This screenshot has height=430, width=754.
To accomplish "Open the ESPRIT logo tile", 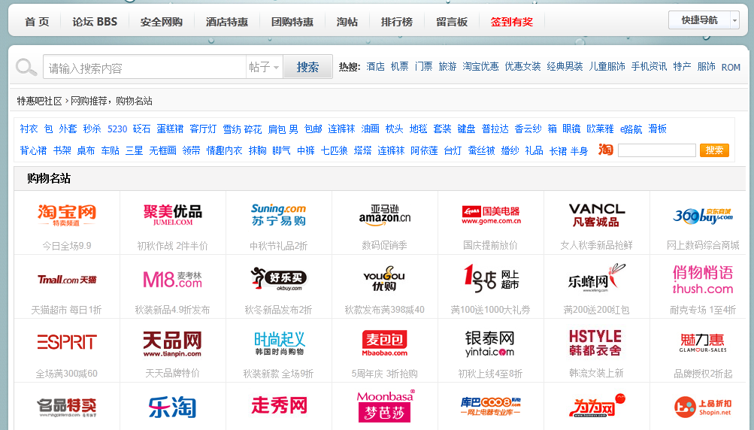I will pyautogui.click(x=67, y=342).
